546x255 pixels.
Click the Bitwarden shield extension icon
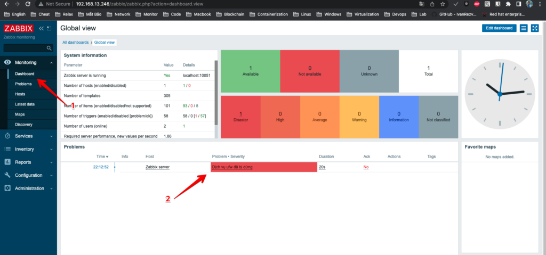[x=498, y=4]
